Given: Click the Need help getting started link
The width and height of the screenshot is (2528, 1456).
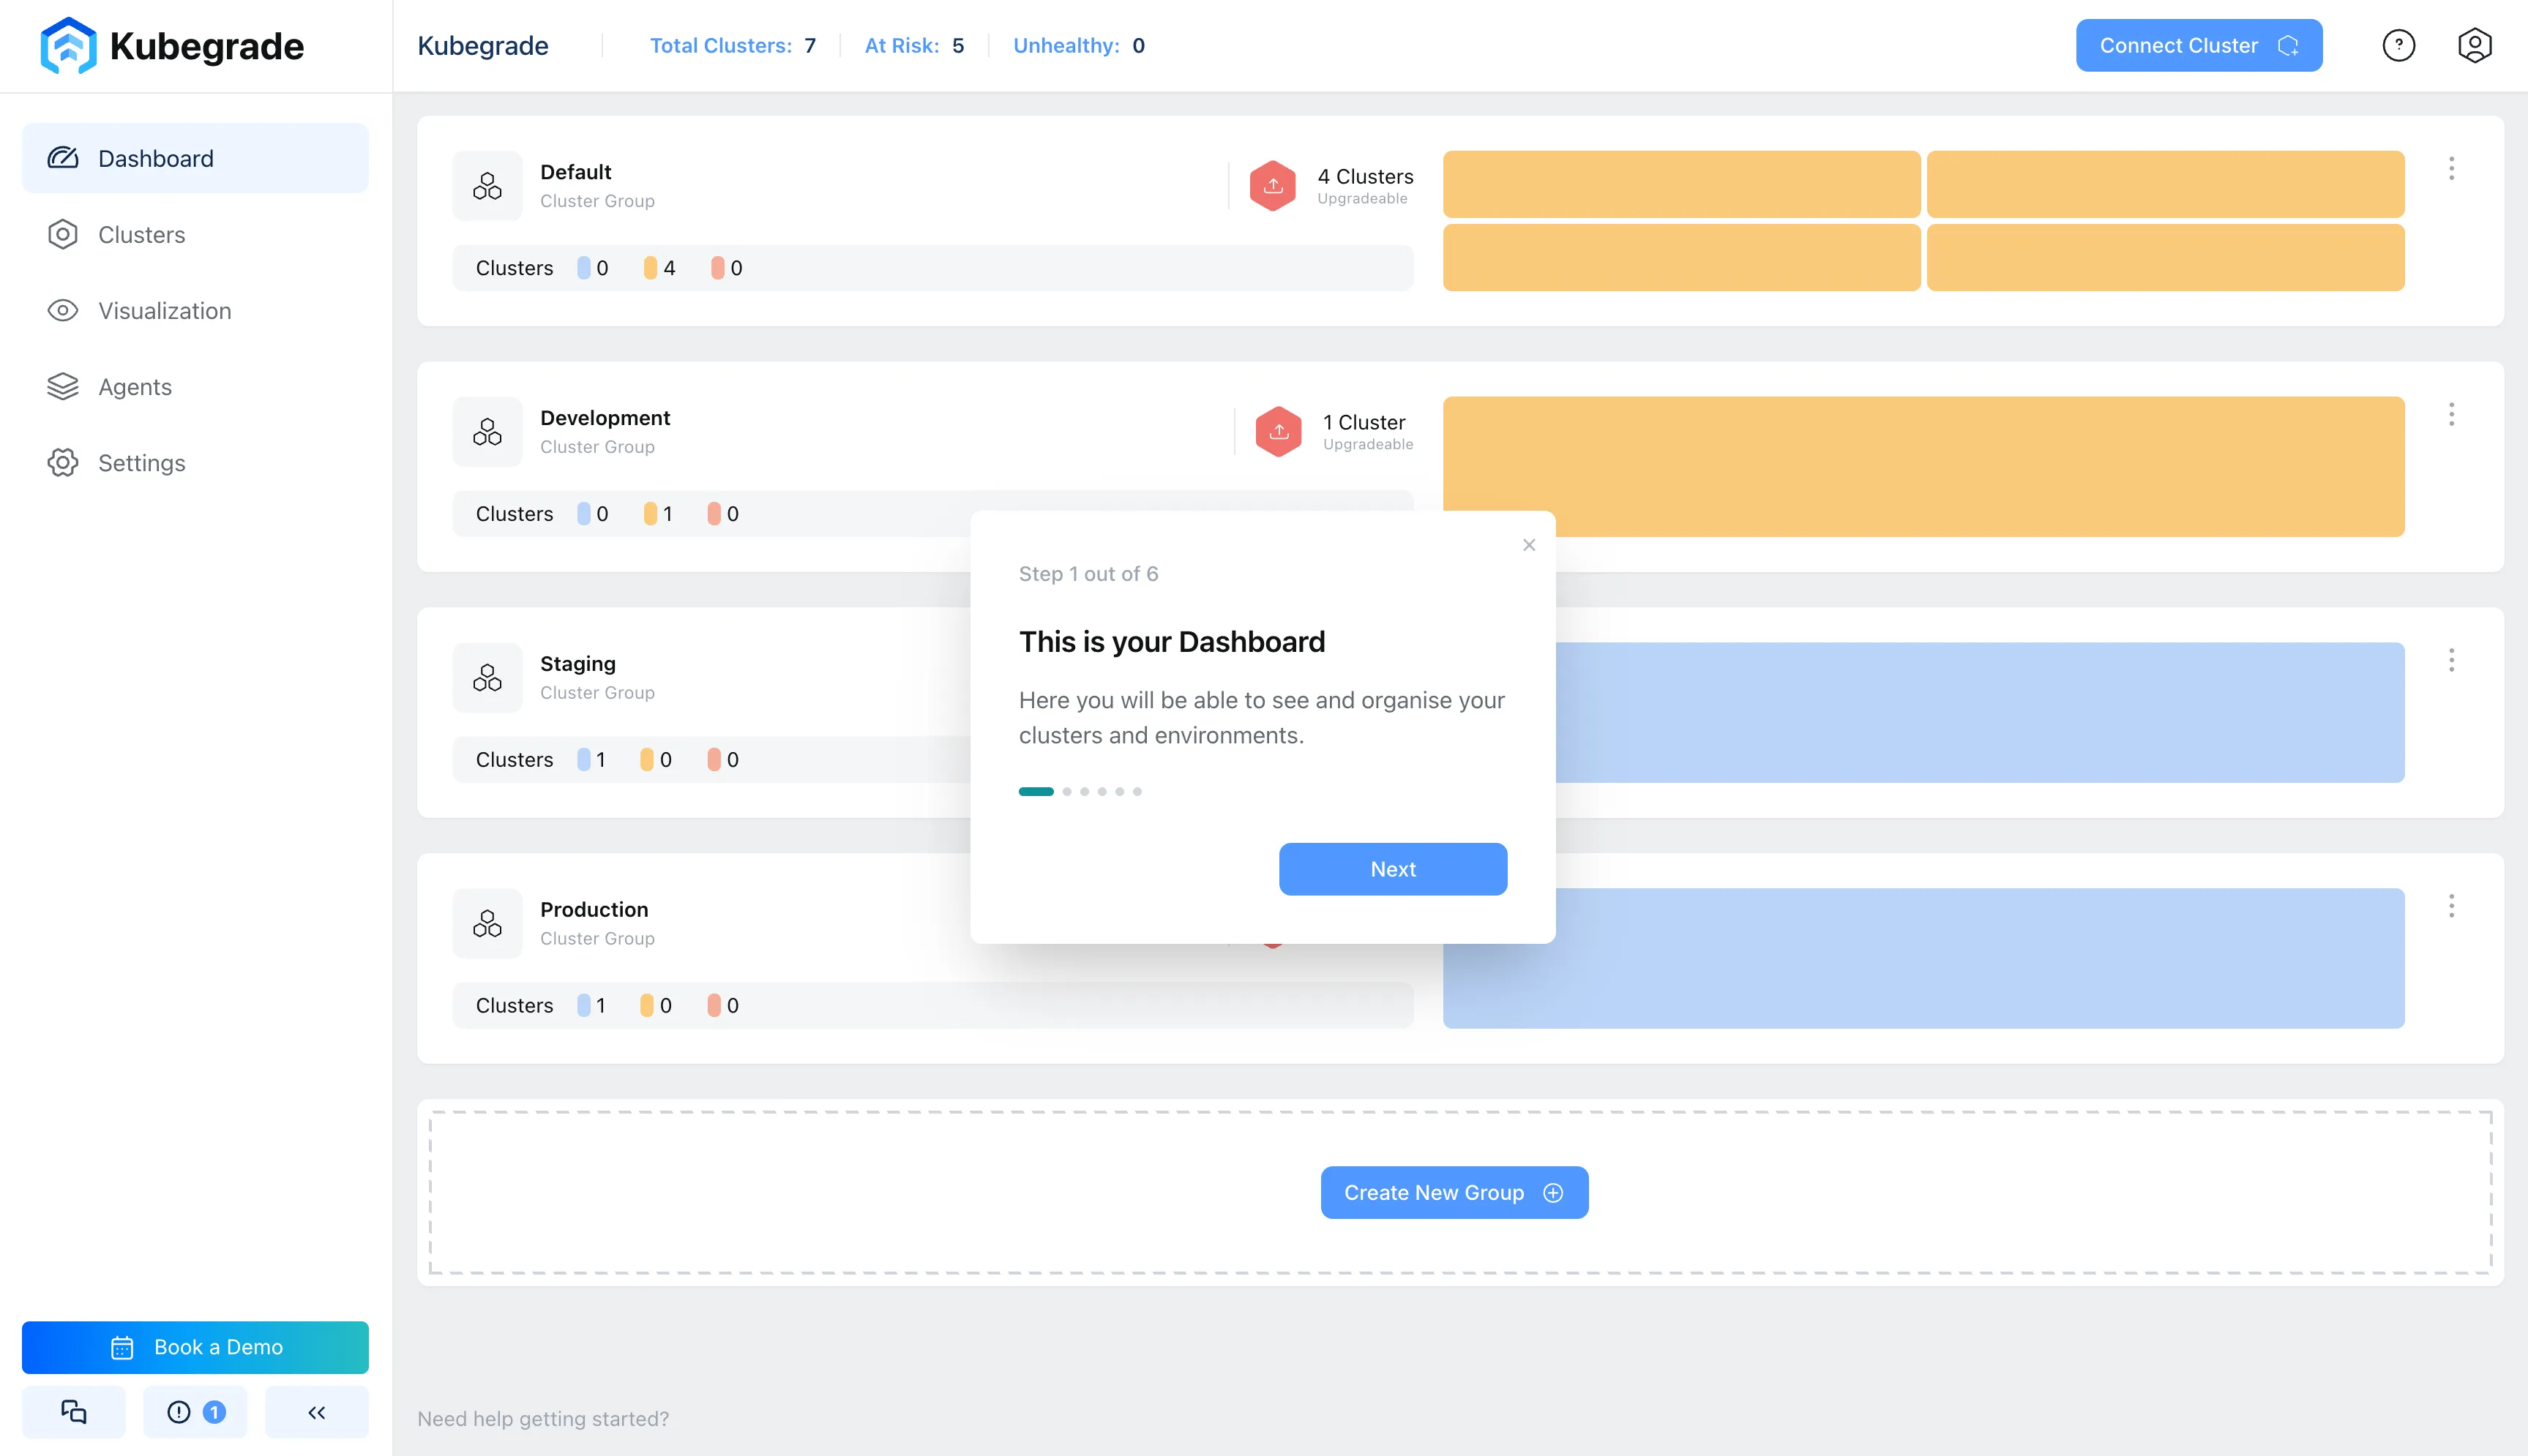Looking at the screenshot, I should pos(543,1418).
